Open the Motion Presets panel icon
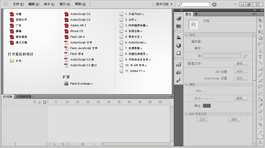The height and width of the screenshot is (148, 265). (179, 80)
